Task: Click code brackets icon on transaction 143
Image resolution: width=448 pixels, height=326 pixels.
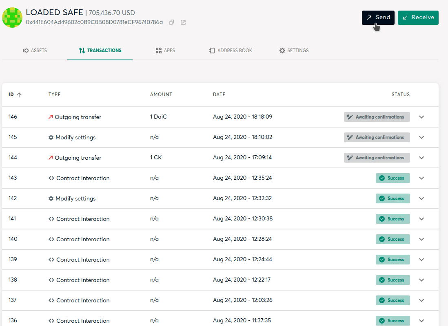Action: pyautogui.click(x=51, y=178)
